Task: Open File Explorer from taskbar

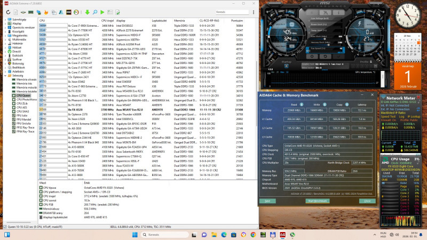Action: tap(214, 235)
